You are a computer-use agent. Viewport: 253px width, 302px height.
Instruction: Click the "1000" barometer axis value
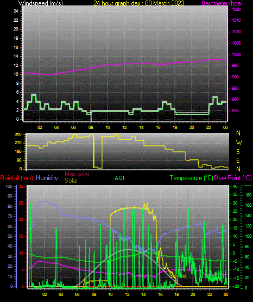pyautogui.click(x=237, y=54)
